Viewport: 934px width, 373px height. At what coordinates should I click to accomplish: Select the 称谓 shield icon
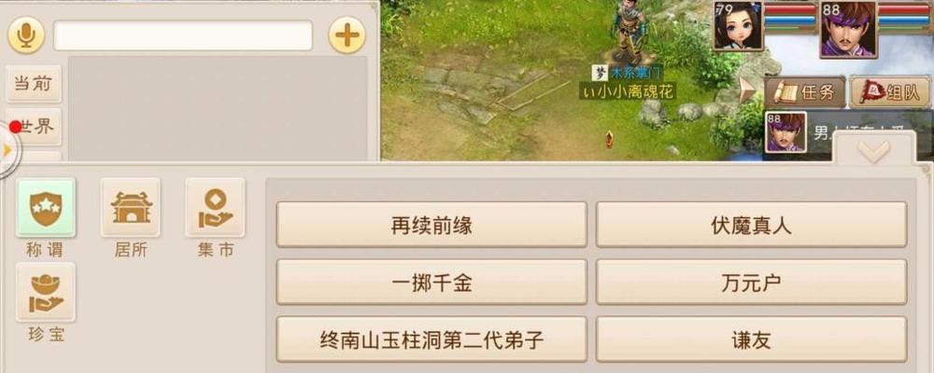tap(46, 208)
